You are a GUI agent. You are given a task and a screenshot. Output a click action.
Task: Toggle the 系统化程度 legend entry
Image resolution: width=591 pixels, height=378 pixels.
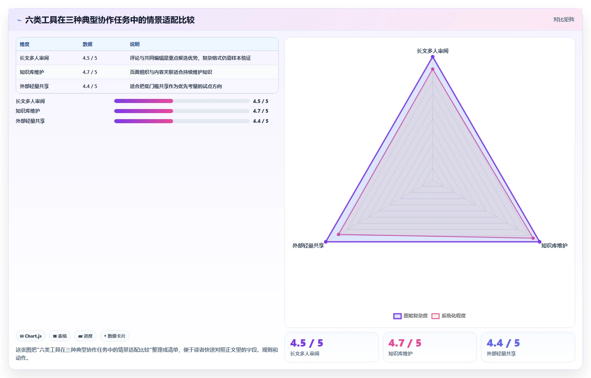(x=449, y=316)
